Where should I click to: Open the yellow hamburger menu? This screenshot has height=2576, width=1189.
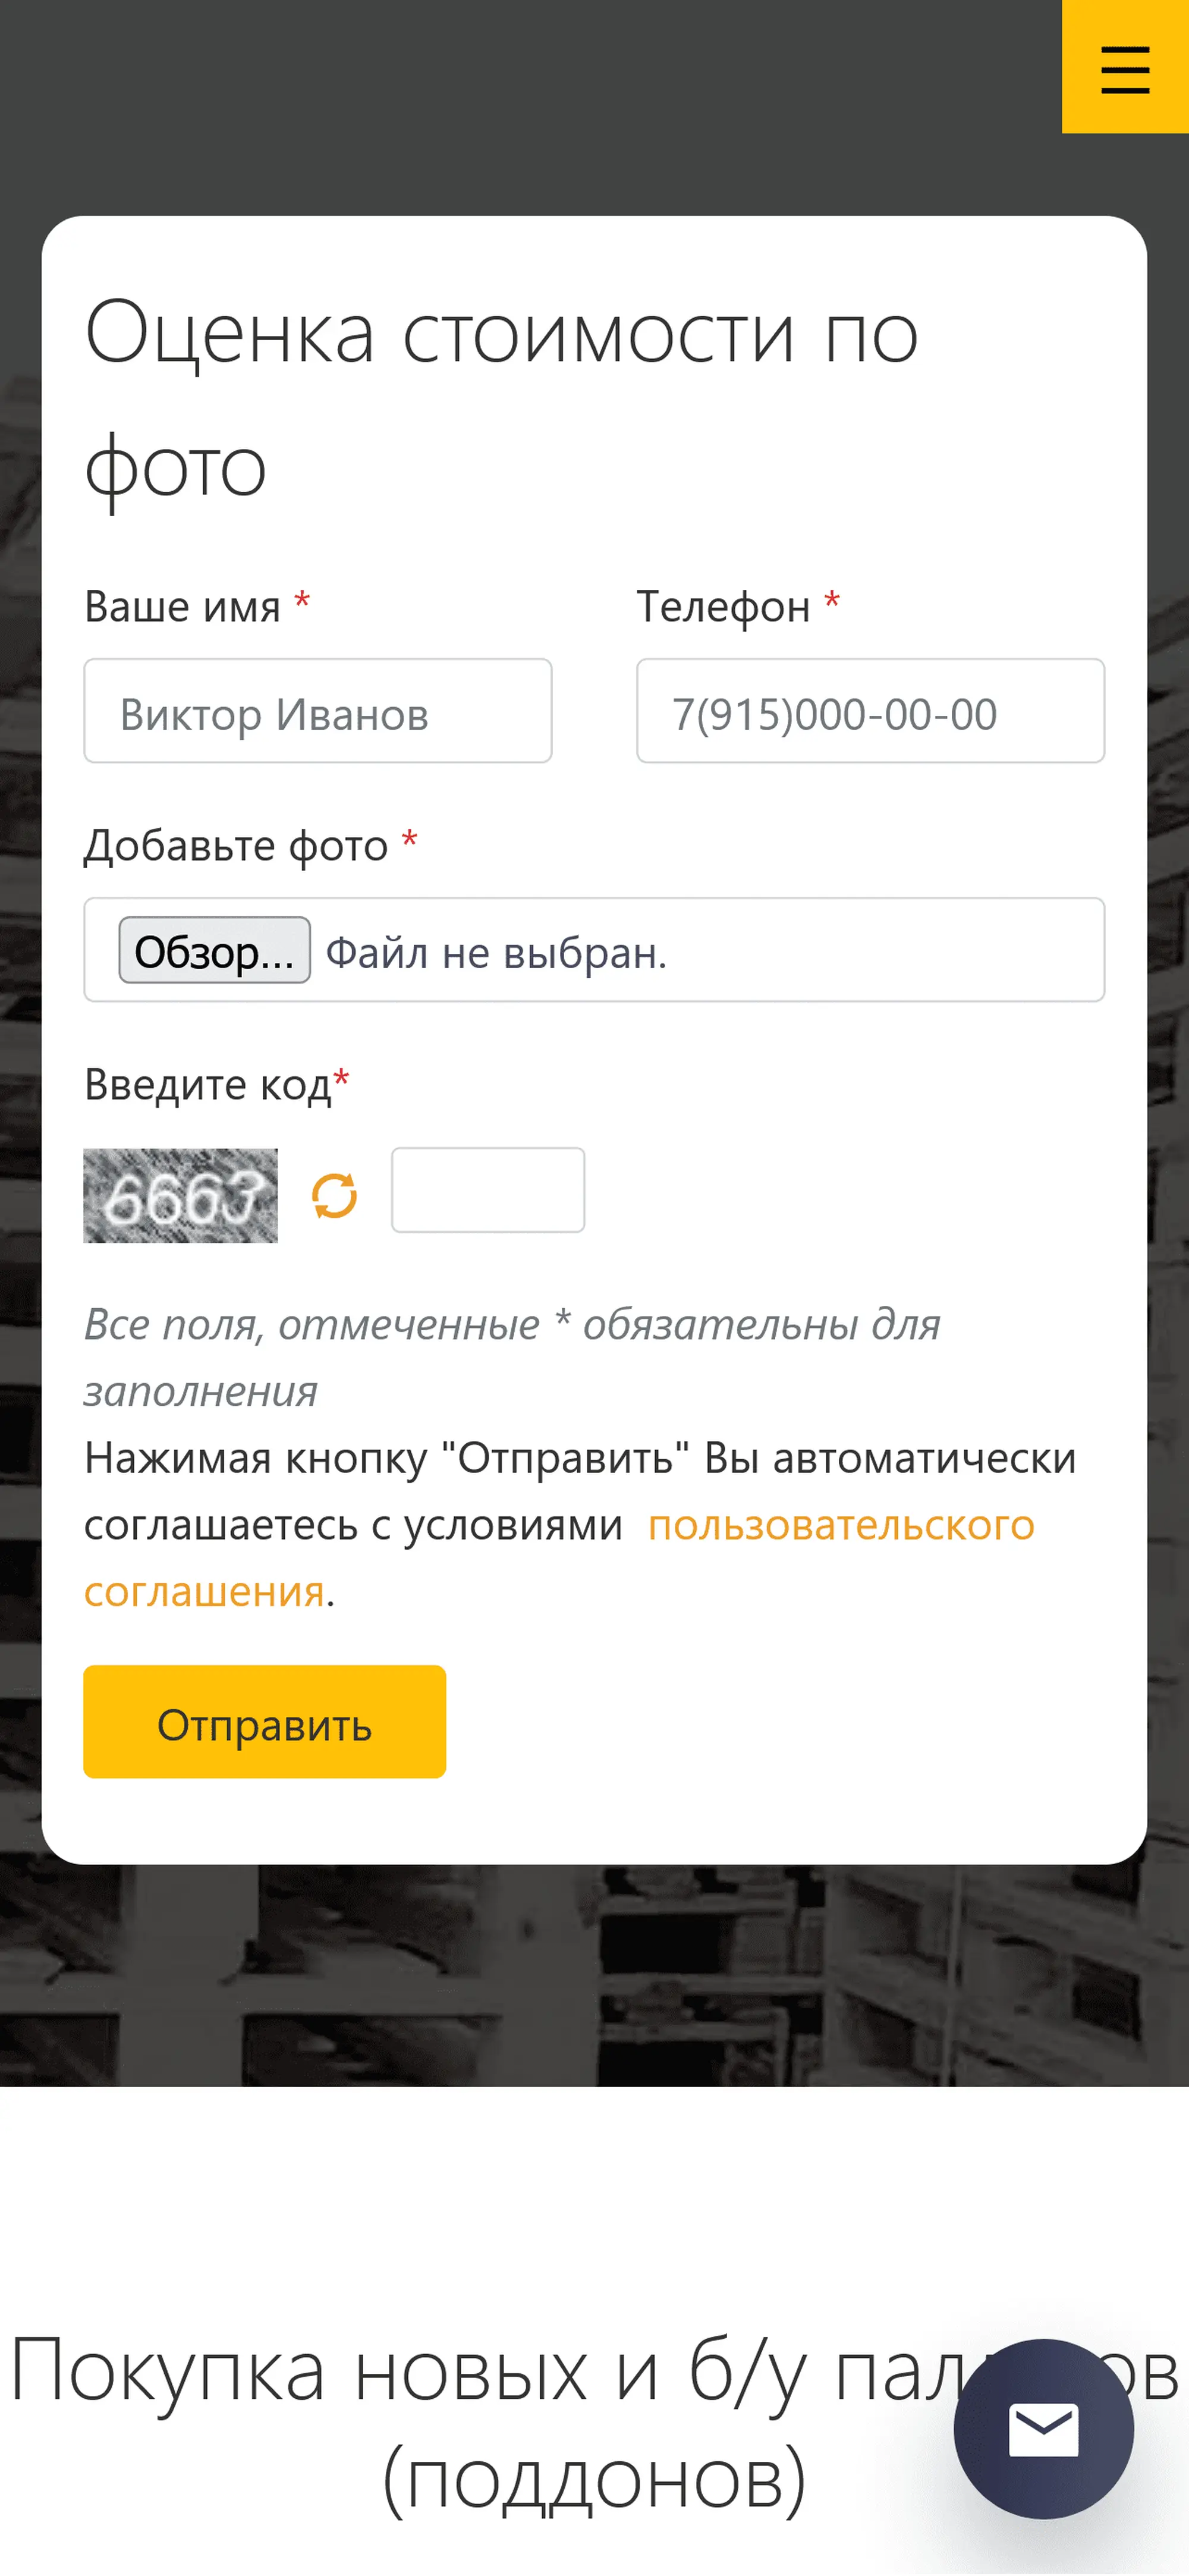pyautogui.click(x=1124, y=67)
